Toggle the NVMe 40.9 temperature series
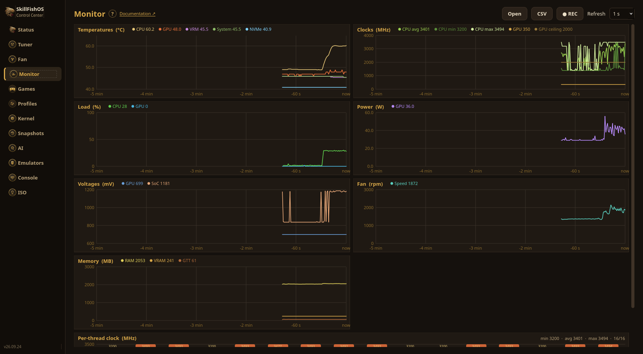The image size is (643, 354). [x=259, y=29]
